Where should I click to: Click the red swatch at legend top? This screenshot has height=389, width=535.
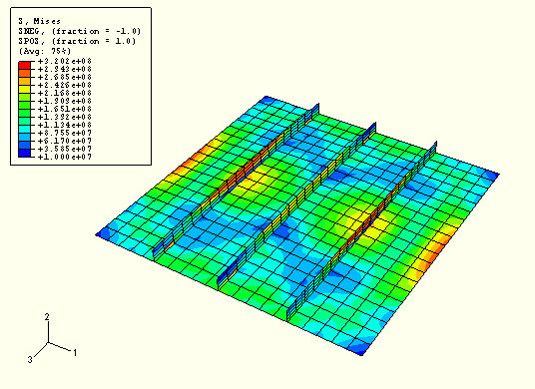pyautogui.click(x=25, y=65)
